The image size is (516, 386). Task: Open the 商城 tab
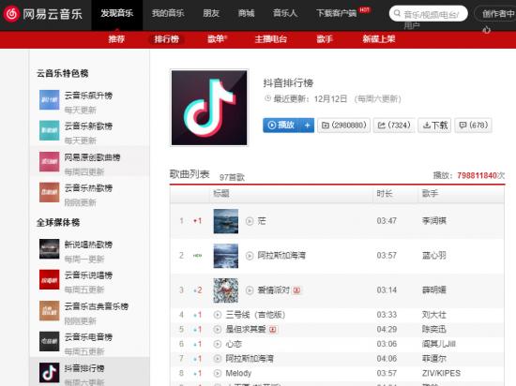point(246,13)
